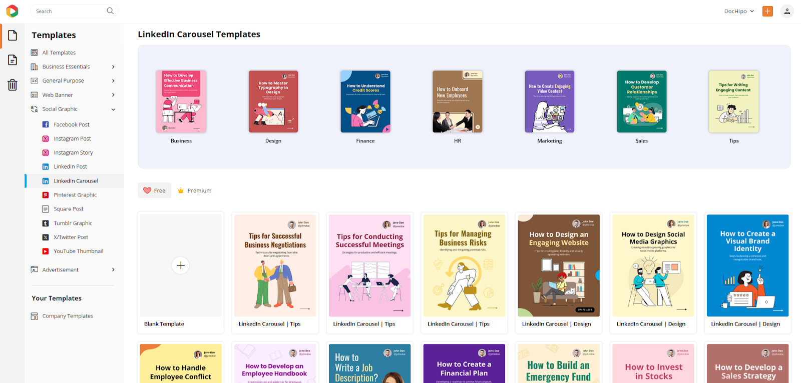Viewport: 801px width, 383px height.
Task: Click the DocHipo logo
Action: [x=12, y=11]
